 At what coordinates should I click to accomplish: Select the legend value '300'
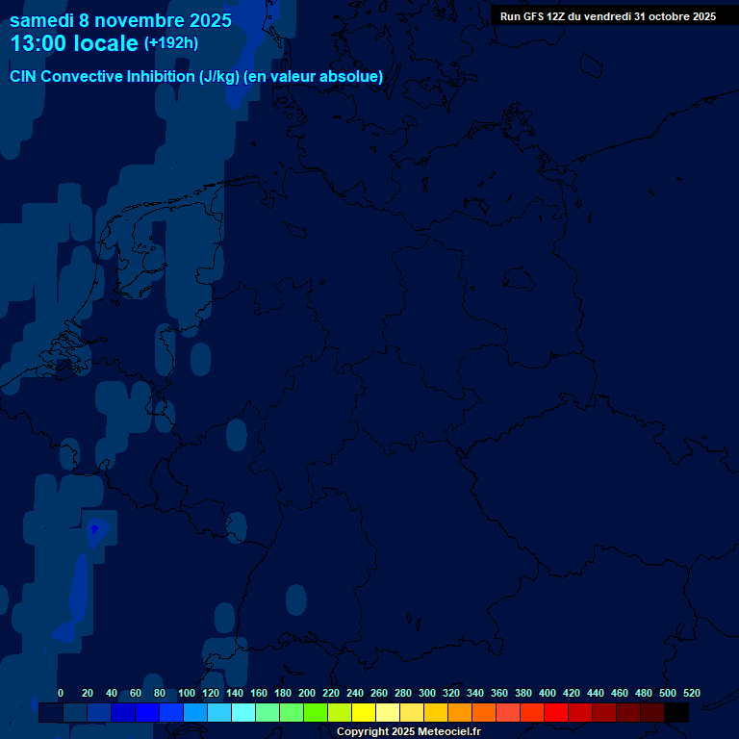point(427,693)
